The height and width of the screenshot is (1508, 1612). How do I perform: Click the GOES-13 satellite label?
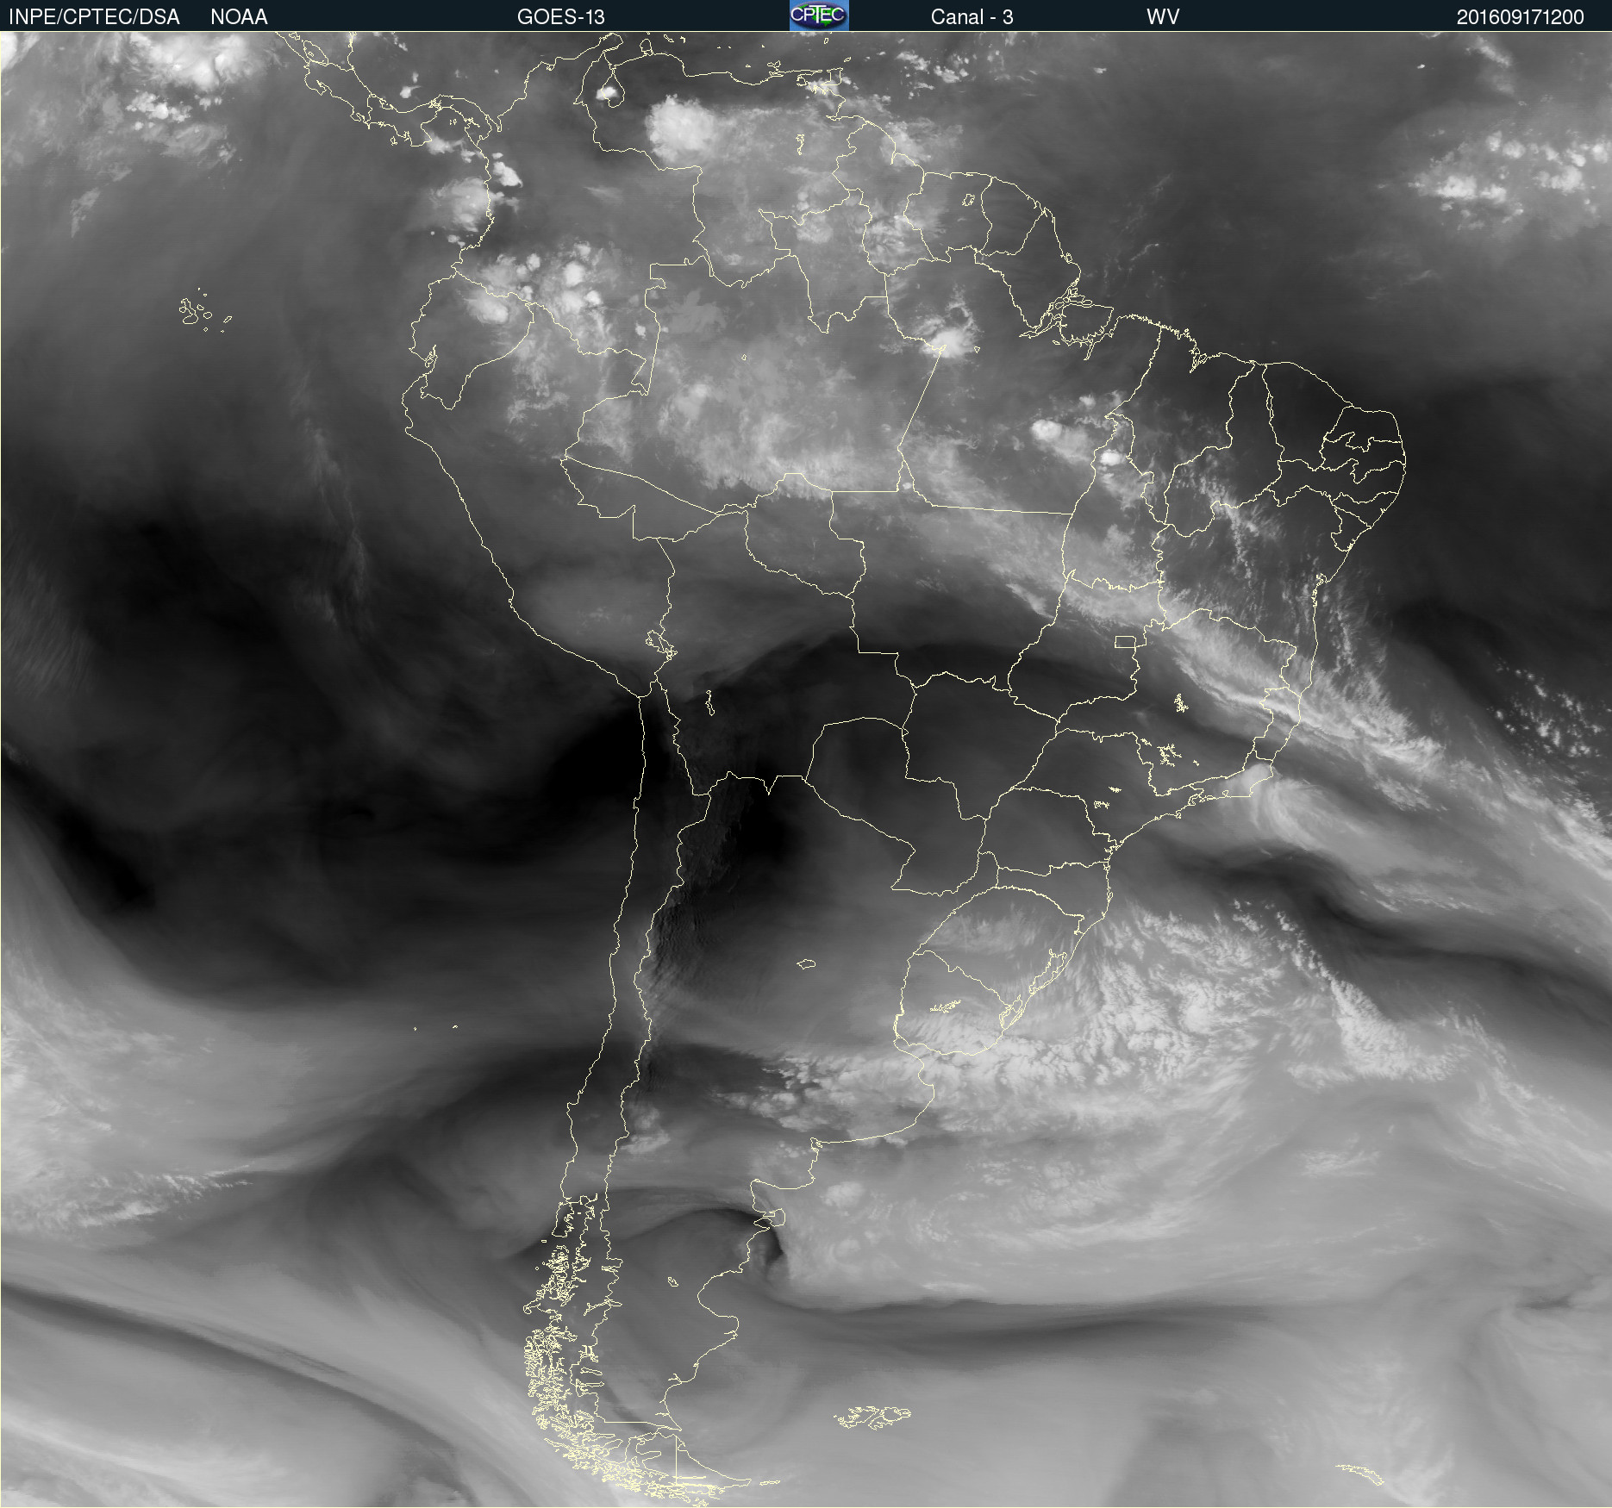(x=560, y=17)
